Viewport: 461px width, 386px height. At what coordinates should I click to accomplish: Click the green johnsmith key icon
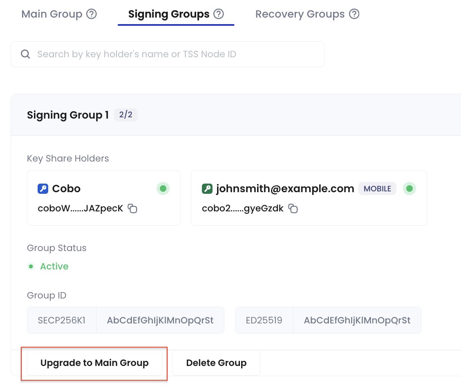[207, 189]
